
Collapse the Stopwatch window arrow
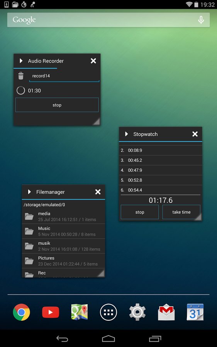(127, 134)
